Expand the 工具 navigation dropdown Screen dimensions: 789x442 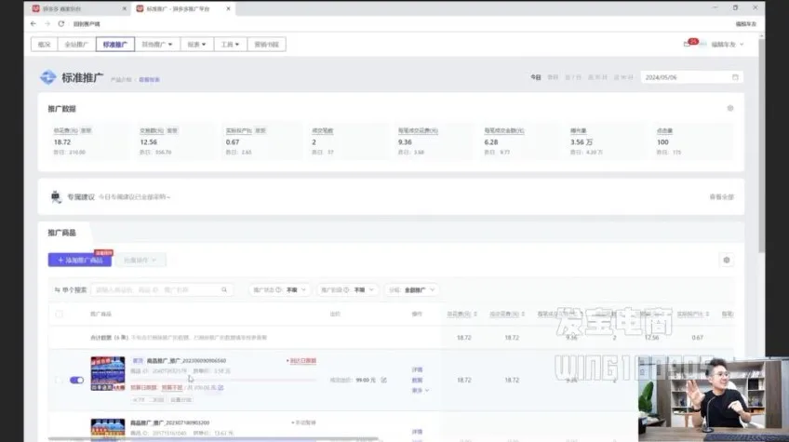pyautogui.click(x=229, y=44)
